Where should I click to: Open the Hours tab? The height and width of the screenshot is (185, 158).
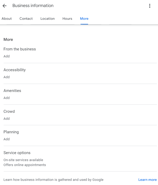point(67,19)
